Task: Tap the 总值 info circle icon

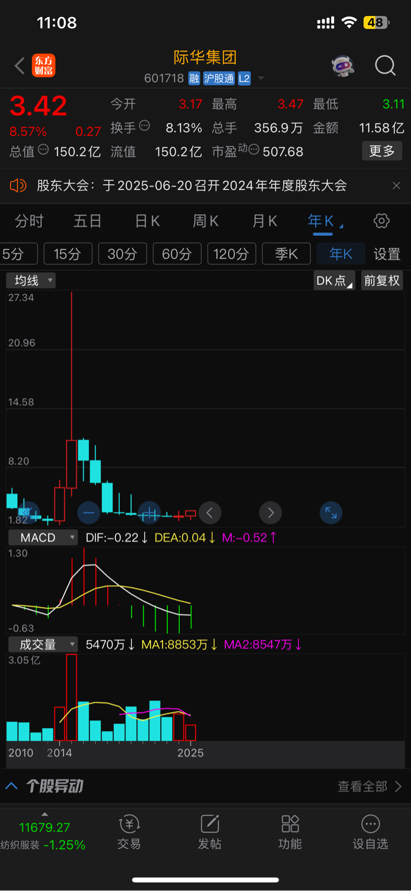Action: pyautogui.click(x=43, y=149)
